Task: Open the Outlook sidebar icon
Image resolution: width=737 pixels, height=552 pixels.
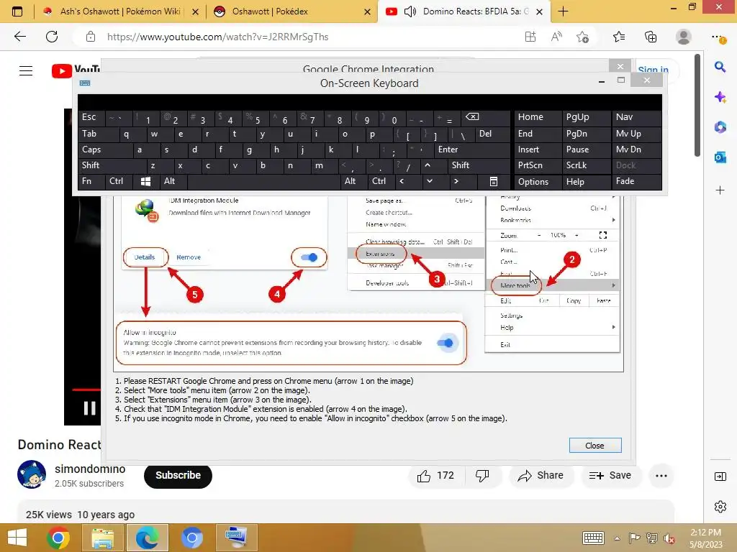Action: 720,157
